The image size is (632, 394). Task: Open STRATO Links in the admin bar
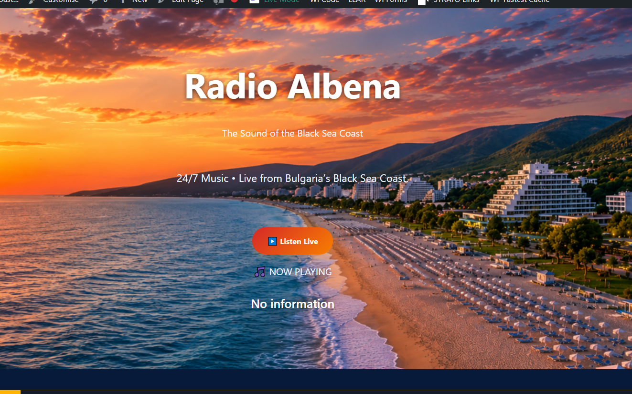pyautogui.click(x=449, y=2)
